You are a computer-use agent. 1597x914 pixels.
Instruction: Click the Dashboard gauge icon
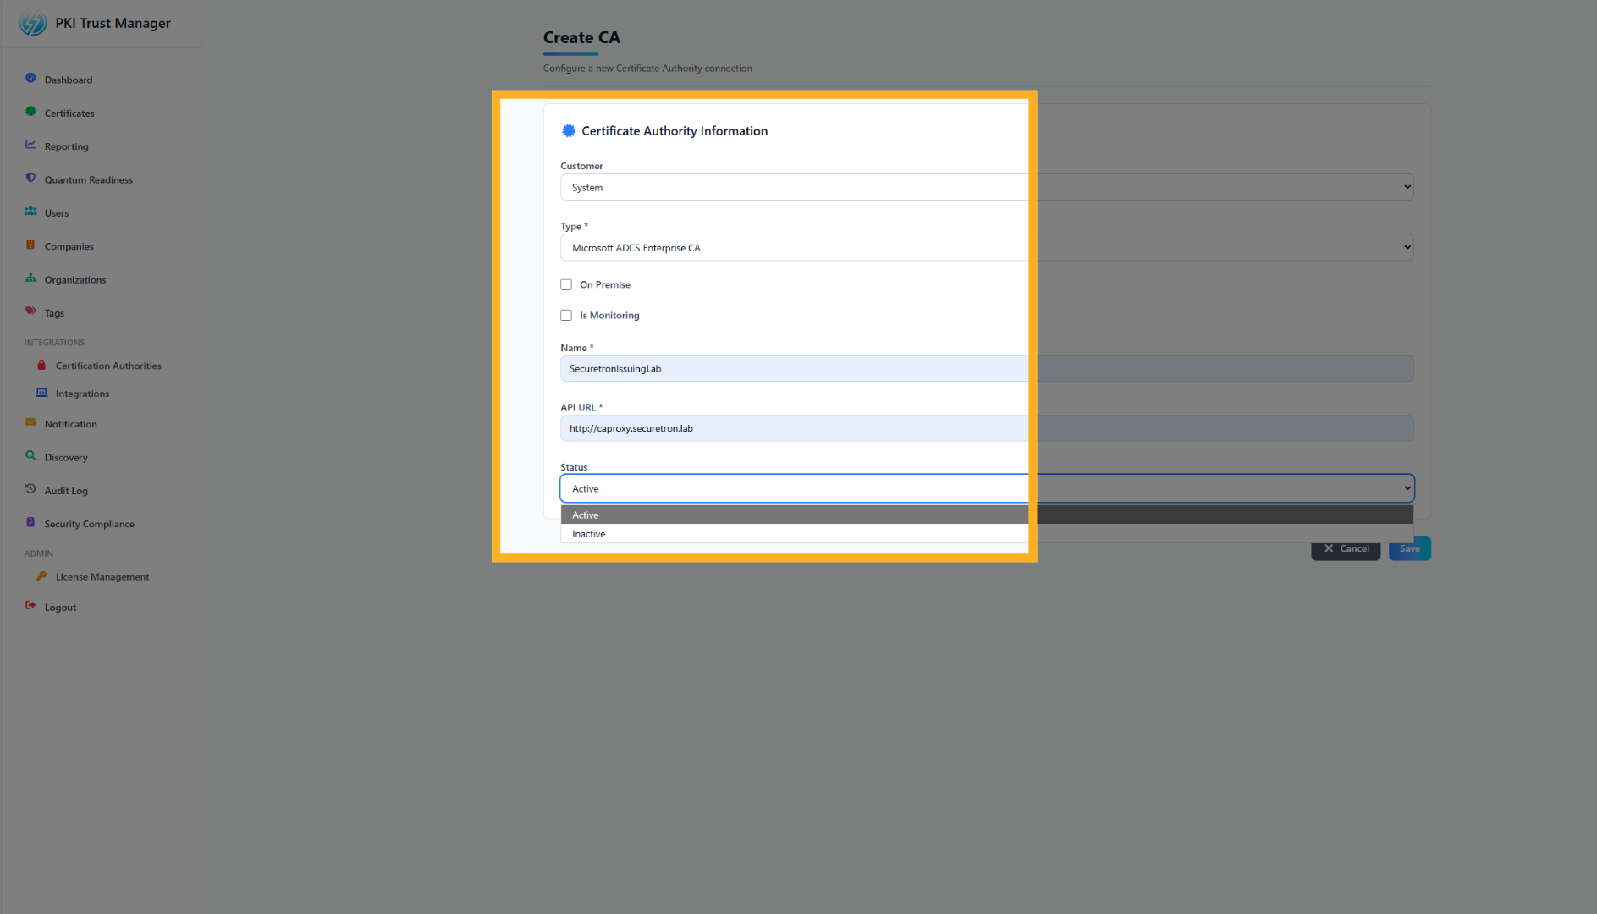[x=30, y=79]
